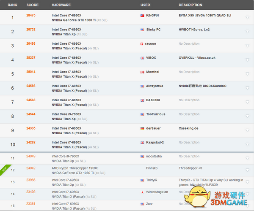Click 'EVGA X99 | EVGA 1080TI QUAD SLI' description
The height and width of the screenshot is (211, 254).
205,16
